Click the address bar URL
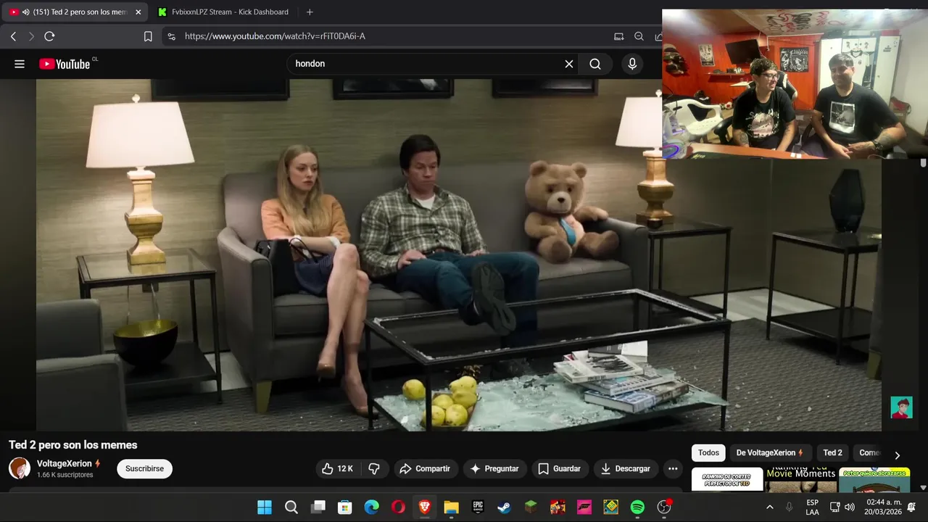928x522 pixels. click(x=275, y=36)
